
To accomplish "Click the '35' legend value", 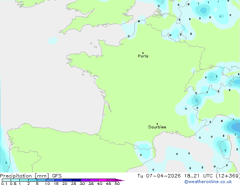I will (91, 183).
